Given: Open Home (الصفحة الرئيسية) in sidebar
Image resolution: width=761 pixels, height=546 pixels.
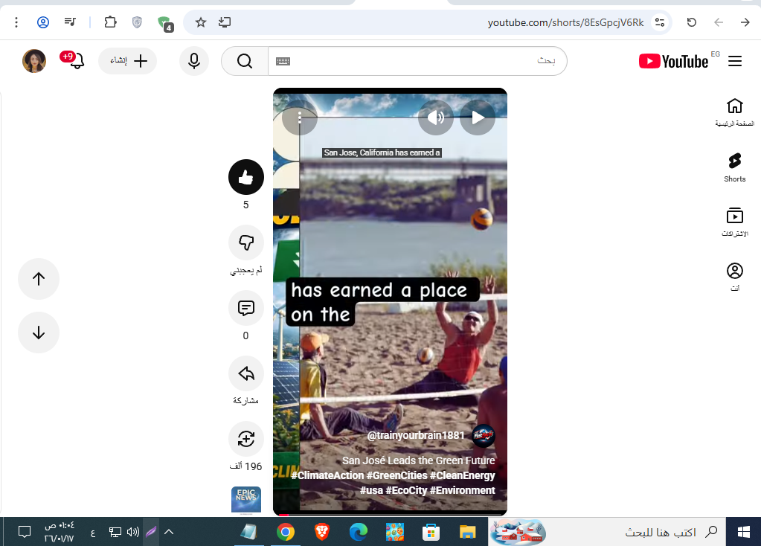Looking at the screenshot, I should [735, 112].
